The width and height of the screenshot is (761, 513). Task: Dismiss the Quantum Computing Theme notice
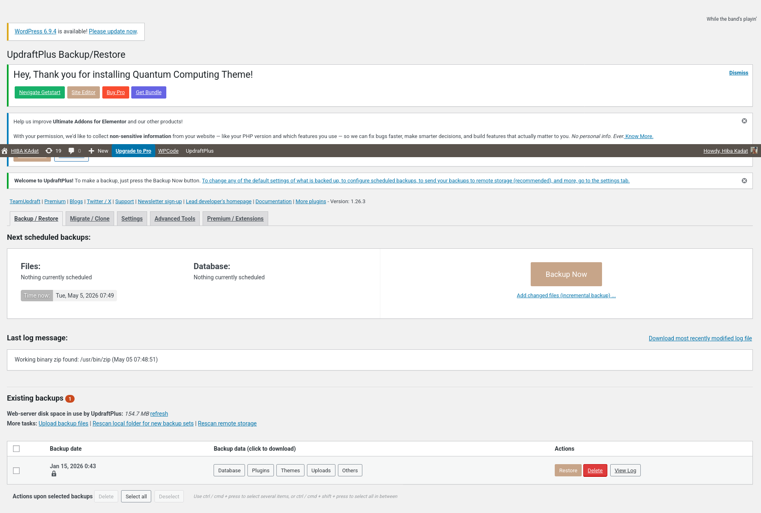[739, 73]
